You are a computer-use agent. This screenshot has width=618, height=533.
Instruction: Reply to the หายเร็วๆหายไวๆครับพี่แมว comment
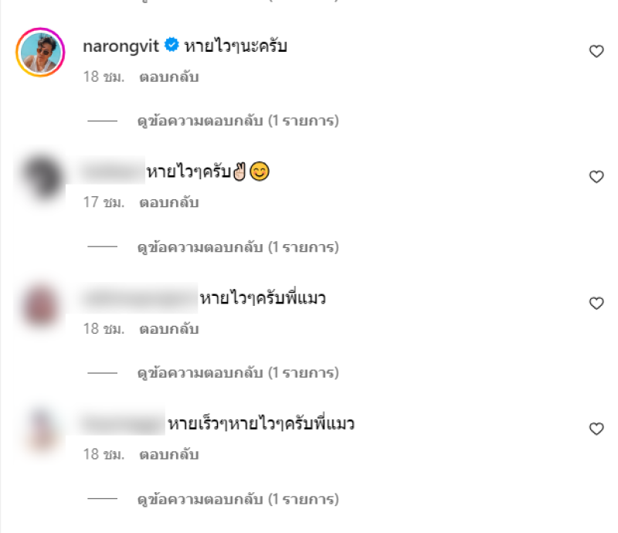(x=168, y=454)
